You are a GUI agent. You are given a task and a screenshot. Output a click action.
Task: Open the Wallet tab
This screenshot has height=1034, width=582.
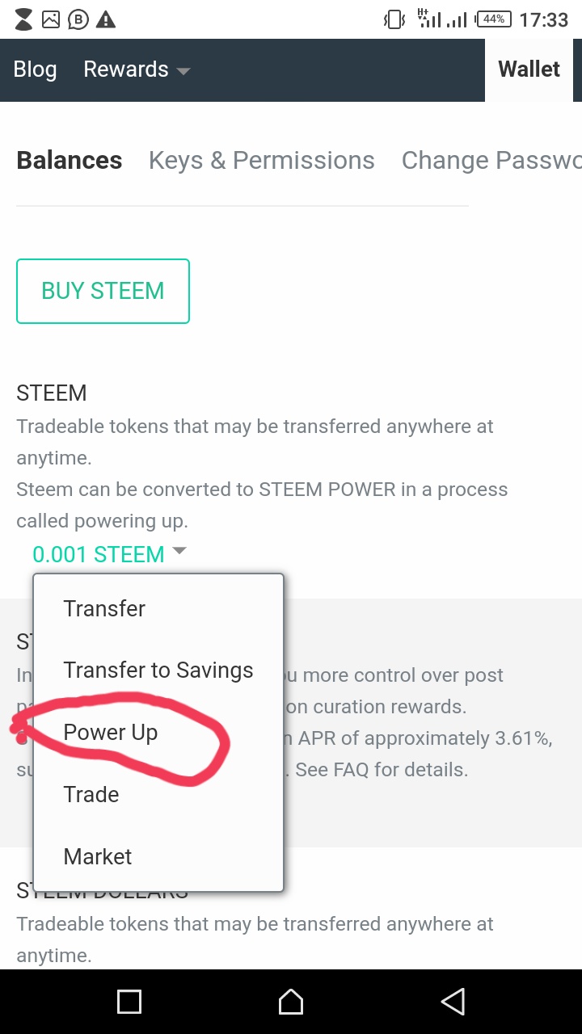pos(529,69)
